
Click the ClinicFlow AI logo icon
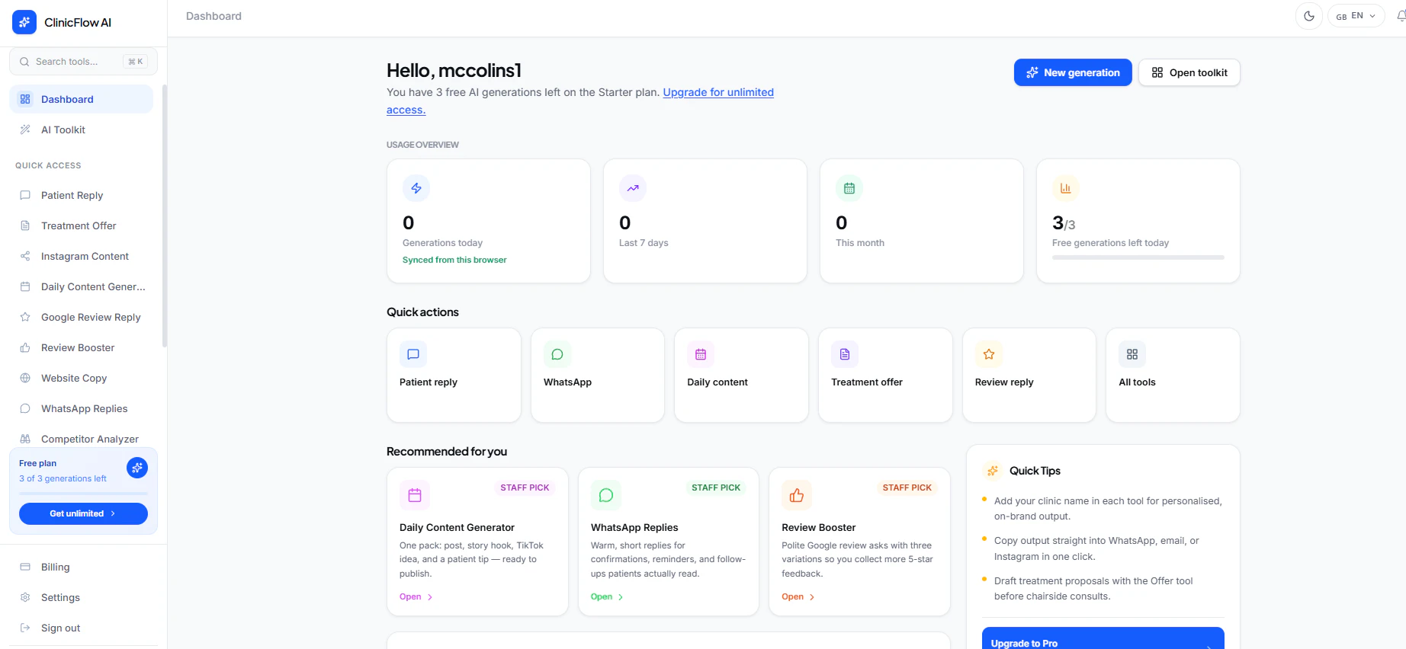click(x=24, y=22)
